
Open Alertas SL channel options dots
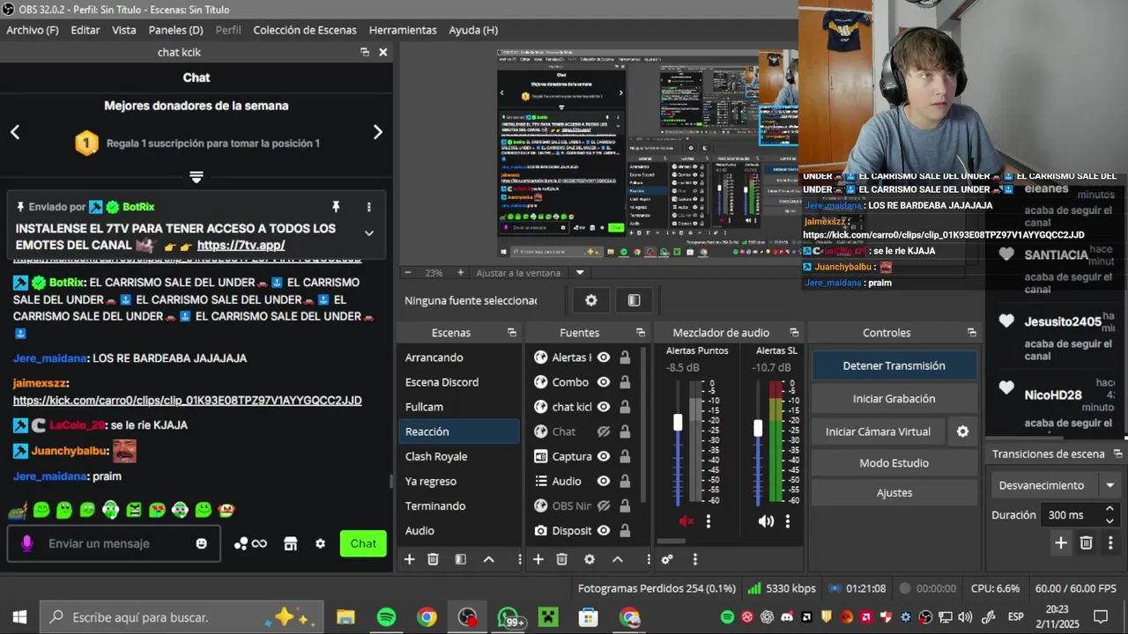[787, 521]
